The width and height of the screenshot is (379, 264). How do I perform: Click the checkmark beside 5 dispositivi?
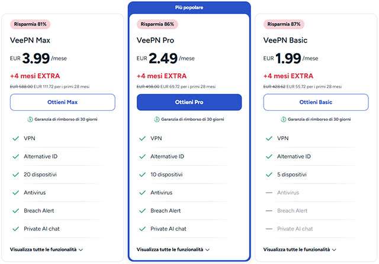tap(268, 175)
